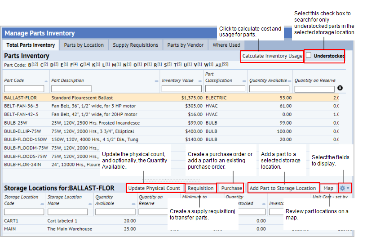Click Storage Location Name filter field
367x237 pixels.
[x=68, y=212]
